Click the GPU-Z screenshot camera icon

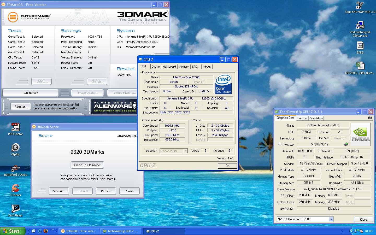coord(369,118)
